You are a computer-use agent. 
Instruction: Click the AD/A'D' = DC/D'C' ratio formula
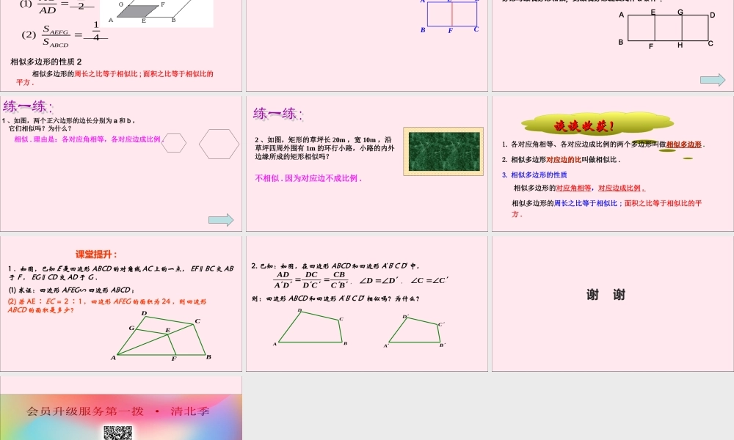(312, 280)
